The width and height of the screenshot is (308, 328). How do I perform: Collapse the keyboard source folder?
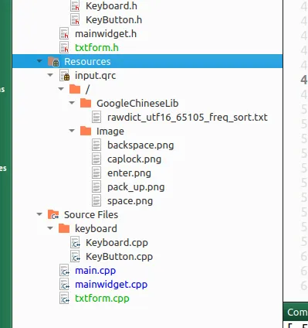click(50, 228)
